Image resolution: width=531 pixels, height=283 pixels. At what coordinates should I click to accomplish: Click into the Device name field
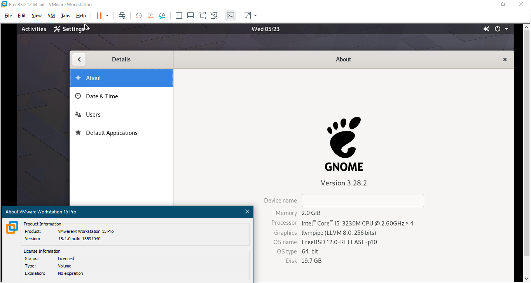coord(363,201)
